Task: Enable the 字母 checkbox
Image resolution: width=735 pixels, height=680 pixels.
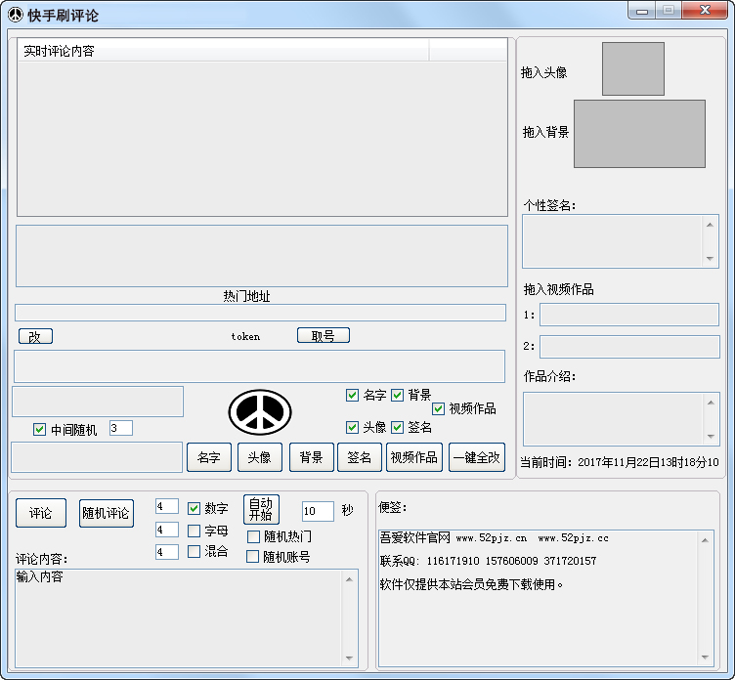Action: point(194,531)
